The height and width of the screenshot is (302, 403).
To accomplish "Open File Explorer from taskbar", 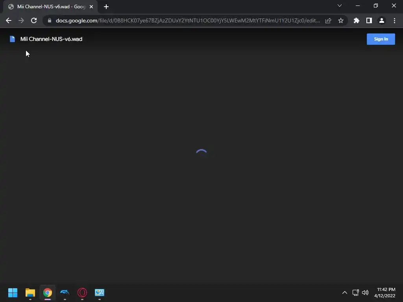I will (x=30, y=293).
